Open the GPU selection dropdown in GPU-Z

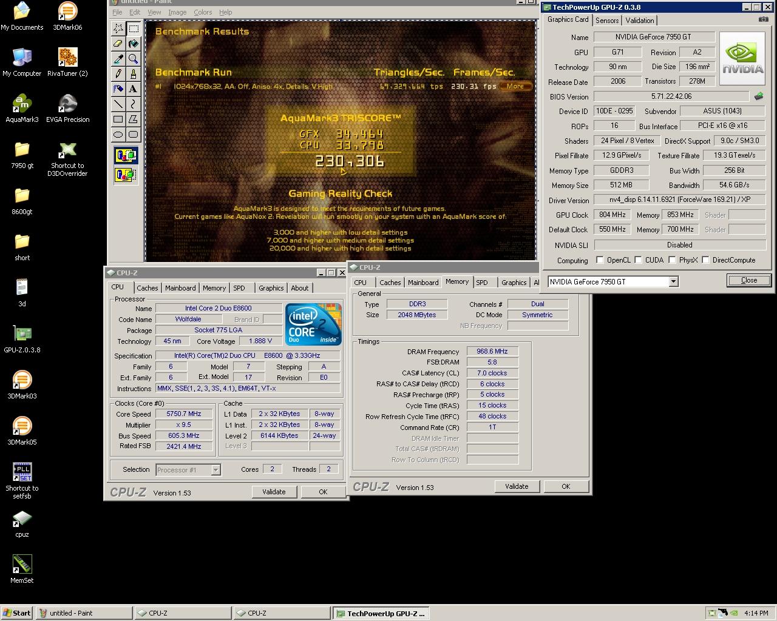point(673,281)
